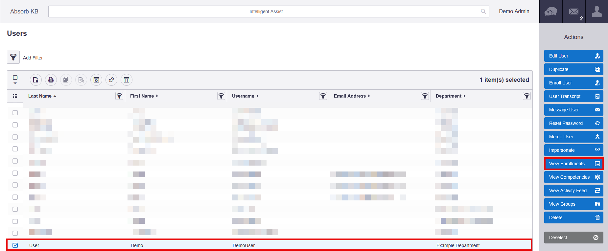The image size is (608, 251).
Task: Open the Last Name column filter
Action: (119, 96)
